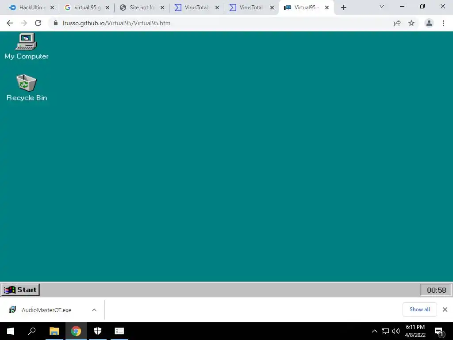Screen dimensions: 453x340
Task: Close the downloads bar
Action: (445, 309)
